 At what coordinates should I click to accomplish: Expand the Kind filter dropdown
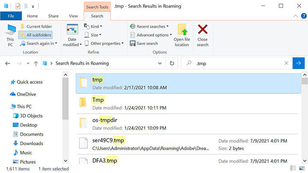[95, 27]
